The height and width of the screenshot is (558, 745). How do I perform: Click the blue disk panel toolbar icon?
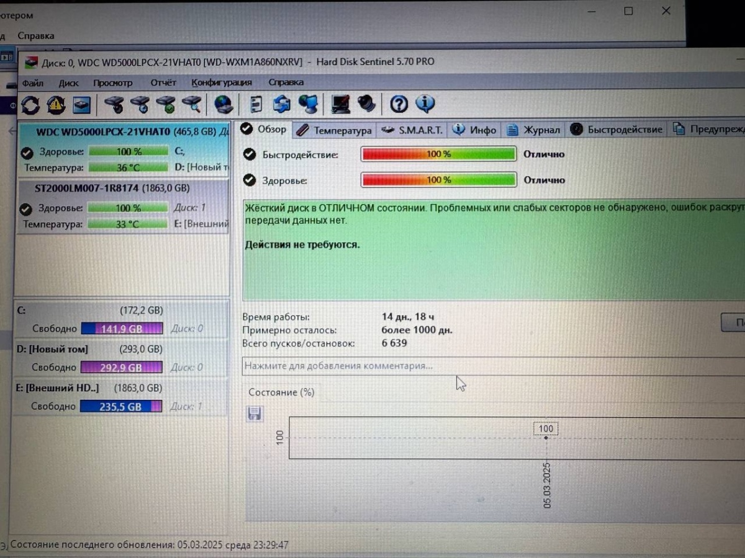tap(81, 105)
